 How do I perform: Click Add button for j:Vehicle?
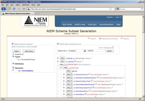click(x=62, y=58)
